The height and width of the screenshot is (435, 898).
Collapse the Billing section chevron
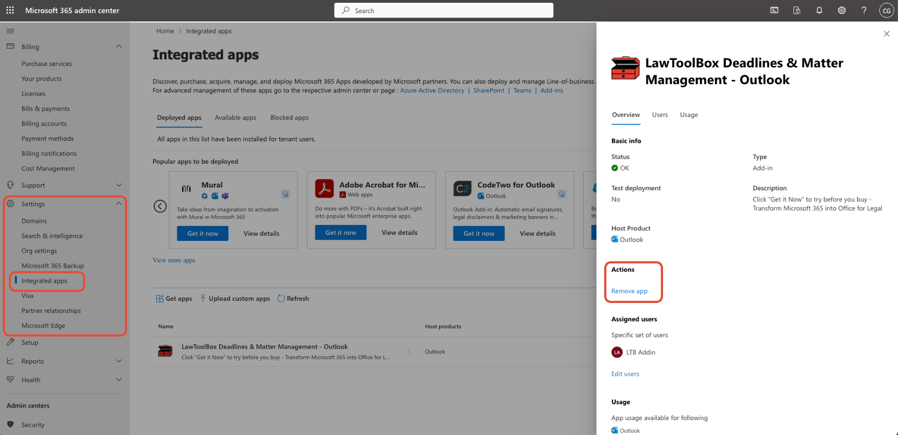point(119,47)
